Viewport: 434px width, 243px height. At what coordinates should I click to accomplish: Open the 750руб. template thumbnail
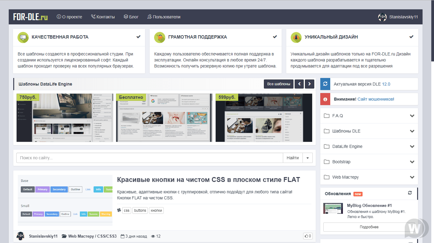[65, 118]
